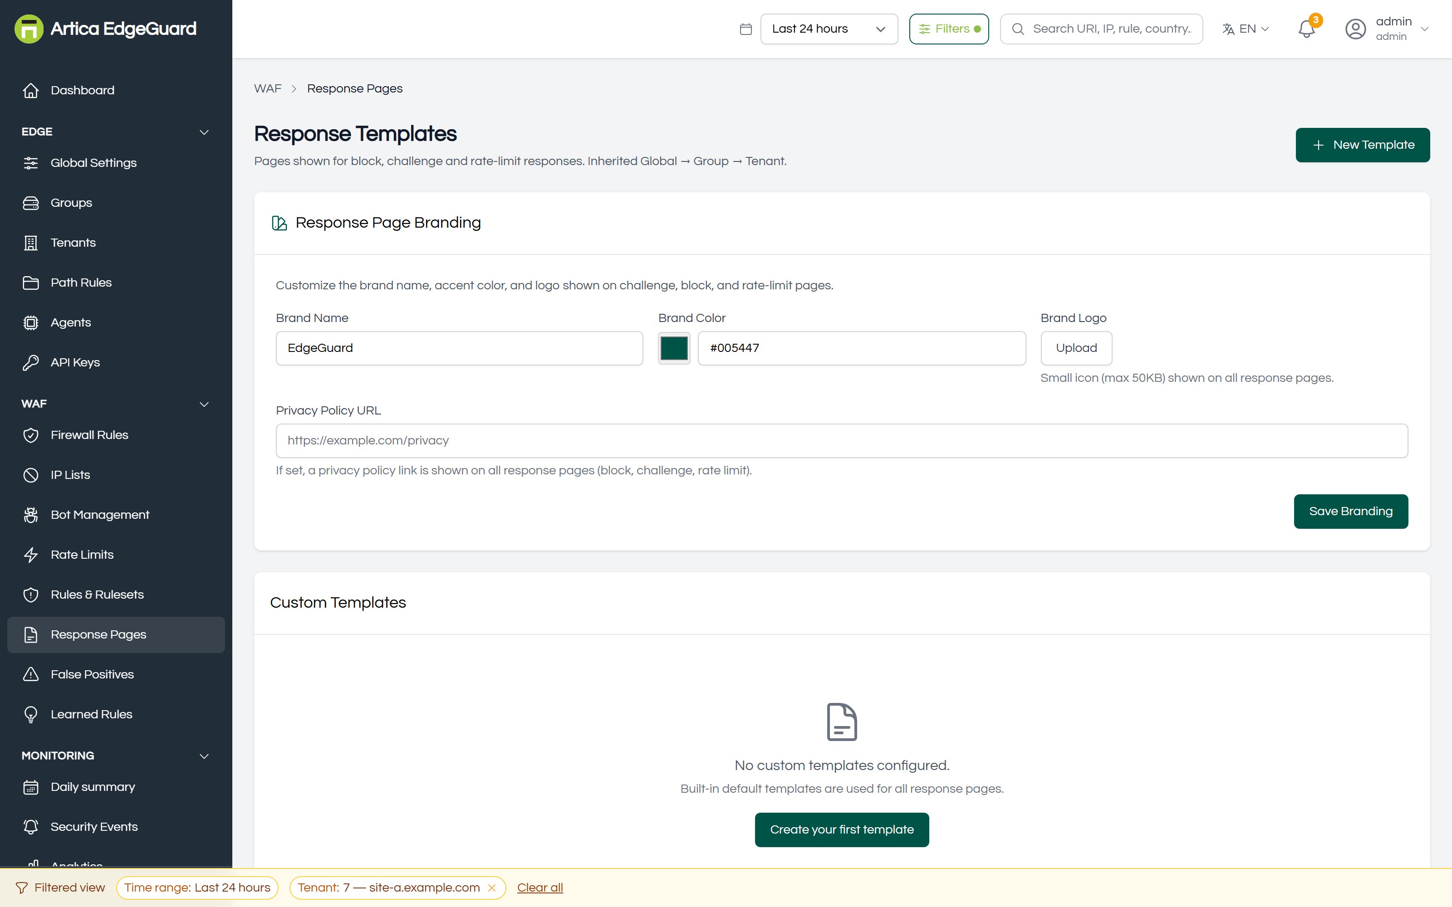This screenshot has width=1452, height=907.
Task: Open Rate Limits lightning icon
Action: [x=30, y=555]
